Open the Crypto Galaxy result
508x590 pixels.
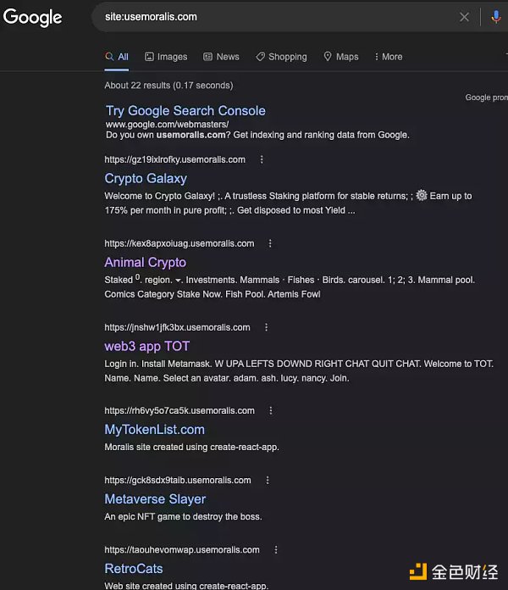coord(146,178)
